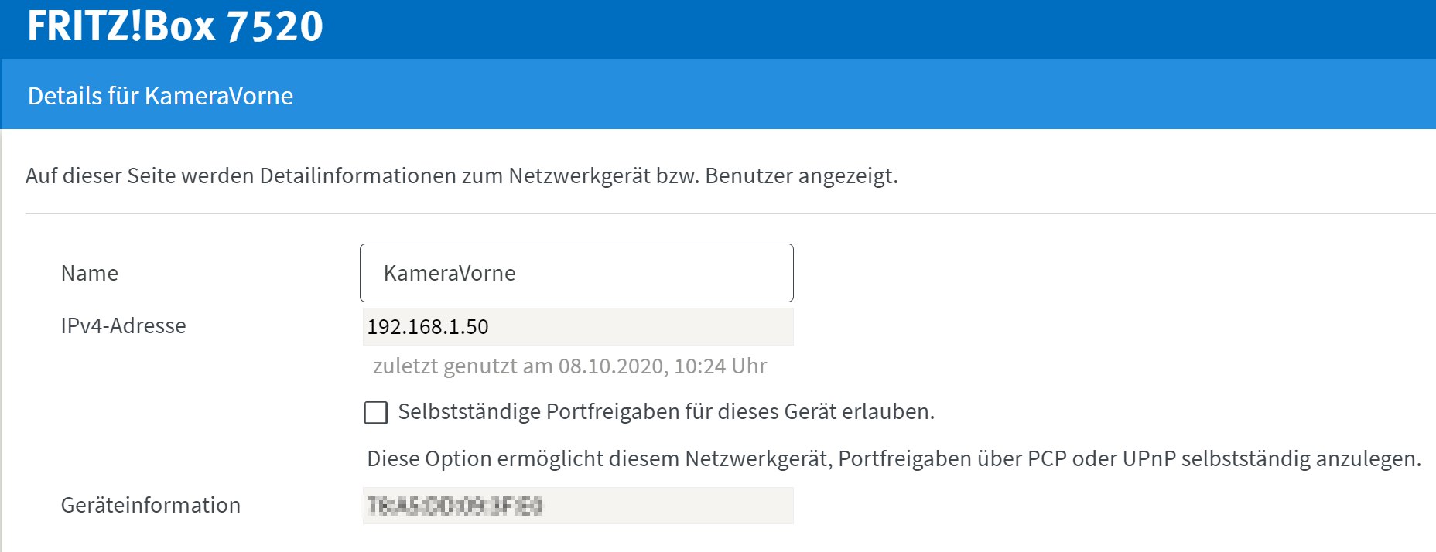Click the description text about PCP oder UPnP
The width and height of the screenshot is (1436, 552).
(x=893, y=459)
